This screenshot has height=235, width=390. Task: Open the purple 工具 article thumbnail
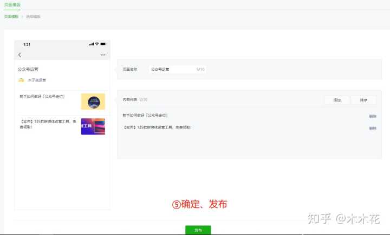pos(93,126)
